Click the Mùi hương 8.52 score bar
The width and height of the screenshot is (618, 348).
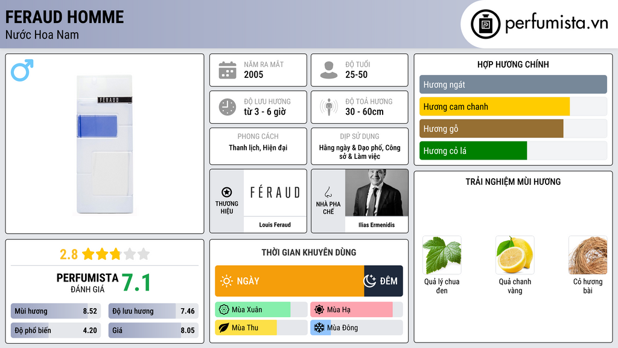(56, 311)
